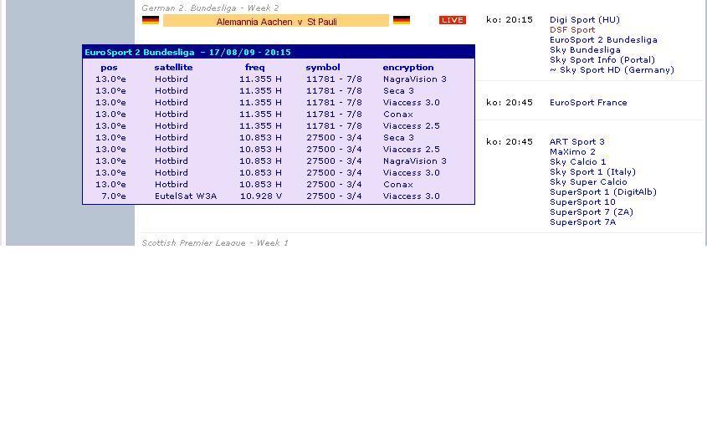
Task: Open the DSF Sport channel link
Action: (572, 30)
